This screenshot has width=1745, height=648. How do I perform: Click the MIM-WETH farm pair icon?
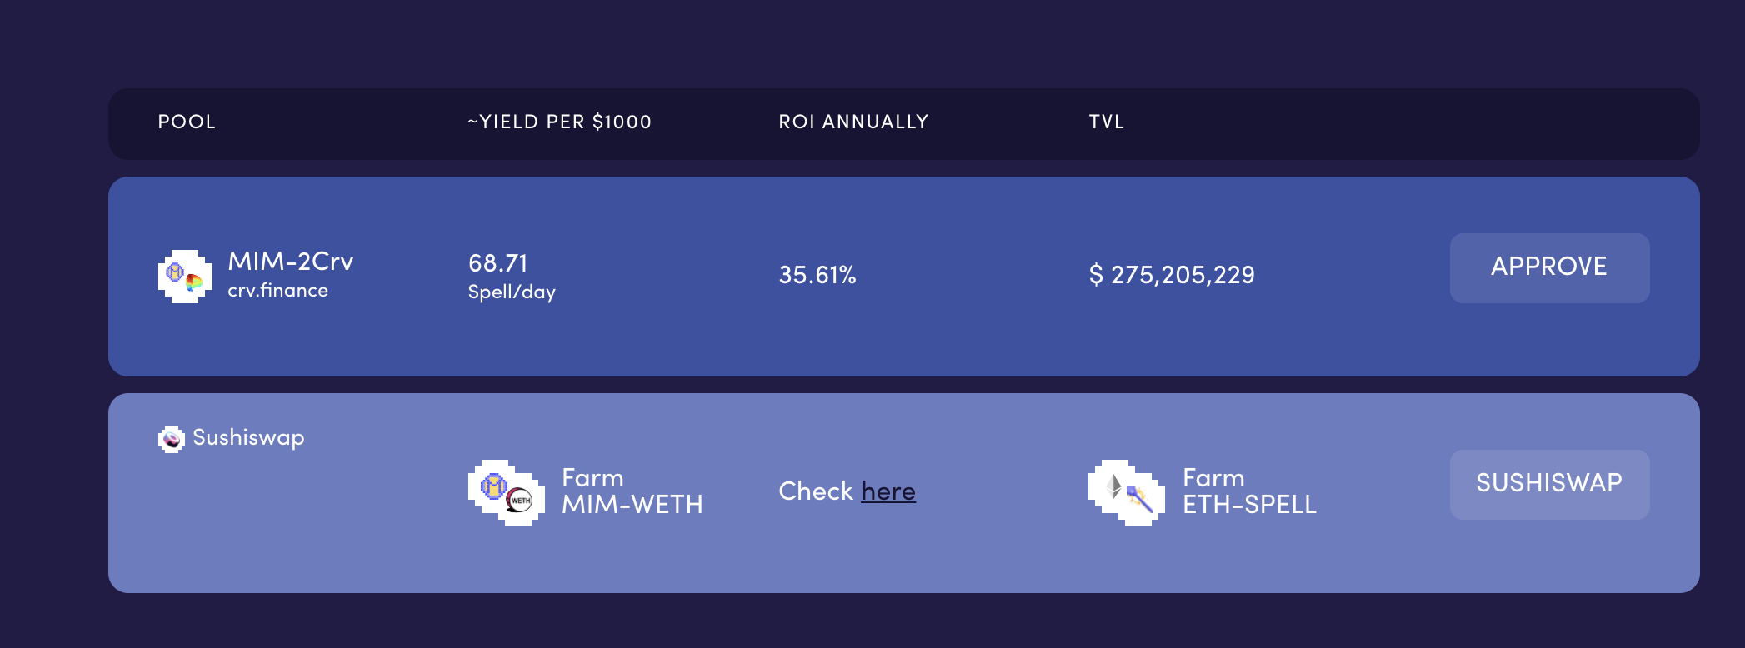coord(507,492)
